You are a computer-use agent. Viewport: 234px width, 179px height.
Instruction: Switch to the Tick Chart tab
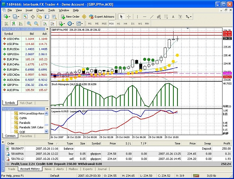pos(26,103)
